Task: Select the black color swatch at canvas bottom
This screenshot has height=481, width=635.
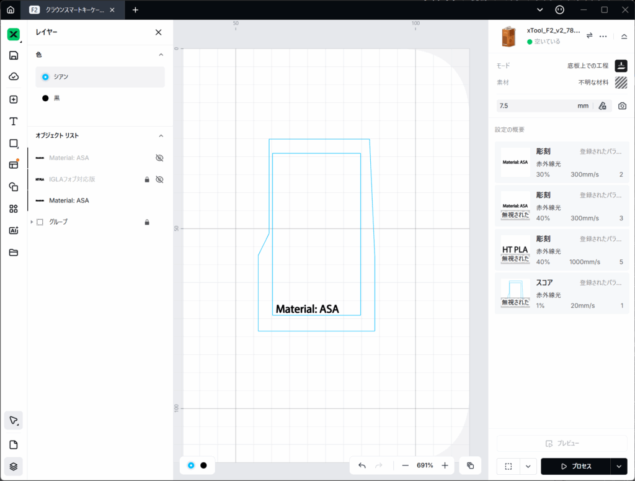Action: (x=203, y=465)
